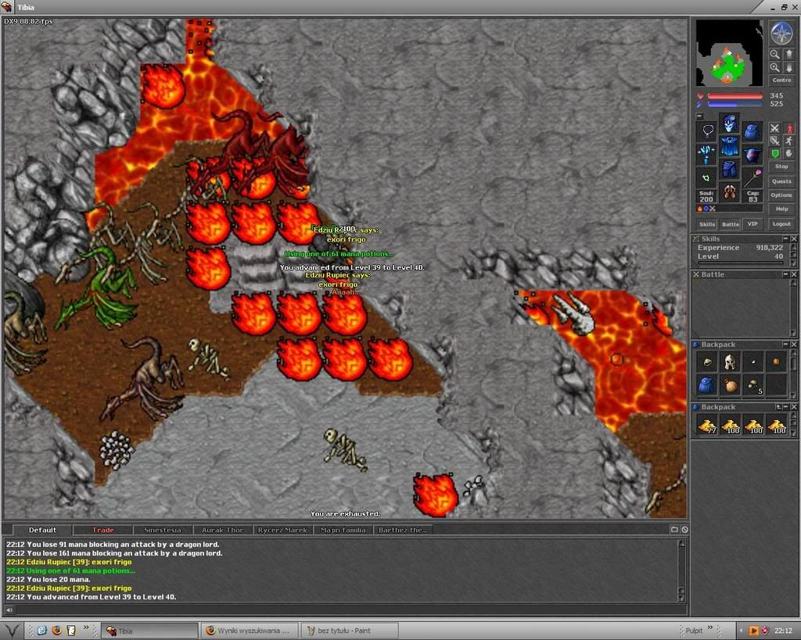Select the mushrooms stack of 5
This screenshot has height=640, width=801.
[x=753, y=385]
